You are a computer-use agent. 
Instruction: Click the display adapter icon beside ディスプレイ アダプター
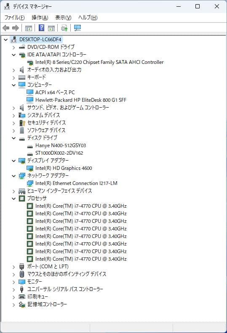pyautogui.click(x=22, y=161)
